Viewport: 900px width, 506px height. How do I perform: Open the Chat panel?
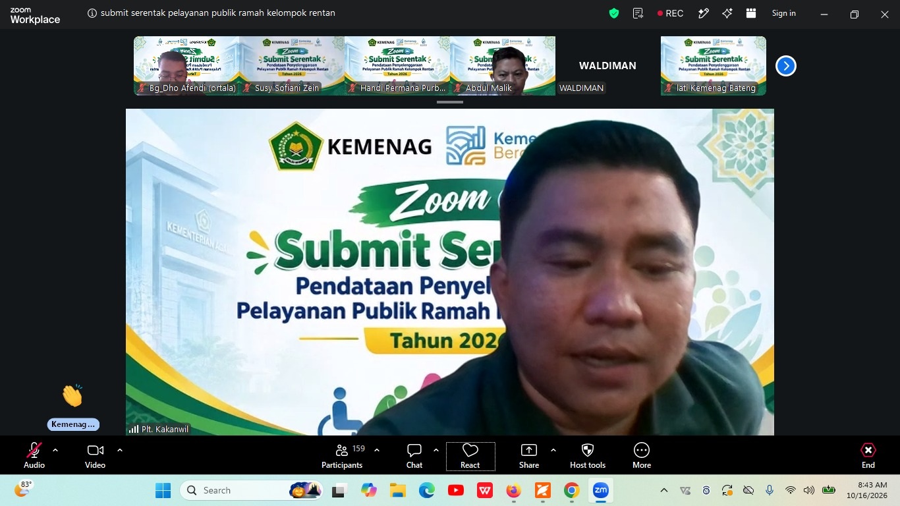[x=414, y=456]
